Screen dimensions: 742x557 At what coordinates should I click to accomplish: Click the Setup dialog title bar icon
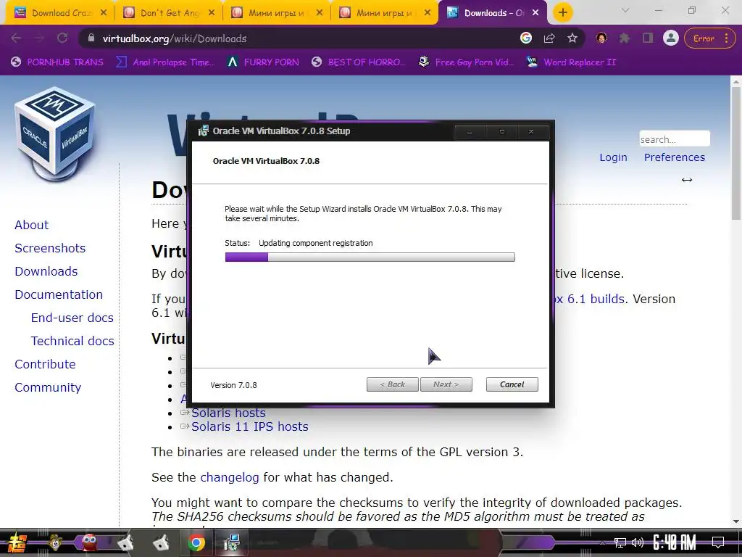[203, 131]
